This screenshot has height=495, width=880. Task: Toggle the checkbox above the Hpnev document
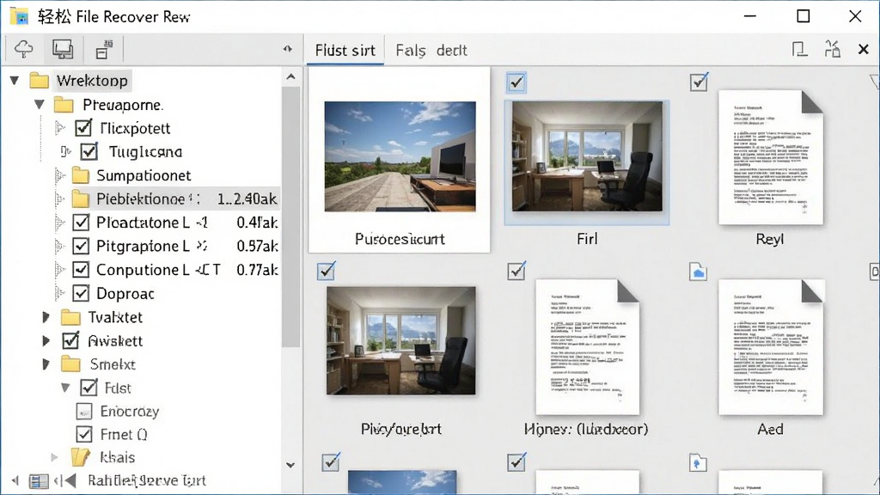pos(516,271)
